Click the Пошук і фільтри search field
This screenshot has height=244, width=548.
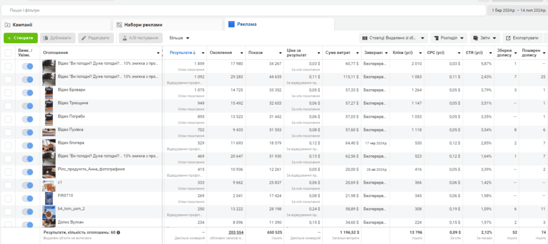coord(243,11)
